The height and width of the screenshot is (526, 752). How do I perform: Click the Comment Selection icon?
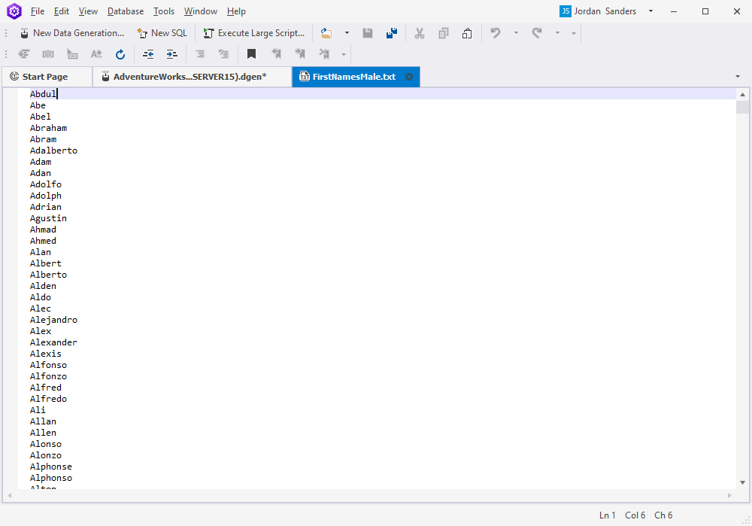pos(200,54)
